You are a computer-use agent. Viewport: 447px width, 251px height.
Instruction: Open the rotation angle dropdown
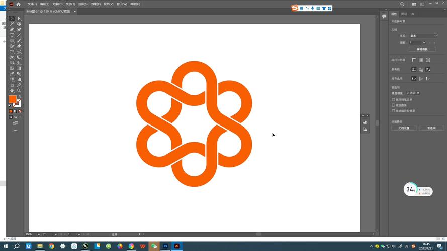pyautogui.click(x=56, y=234)
